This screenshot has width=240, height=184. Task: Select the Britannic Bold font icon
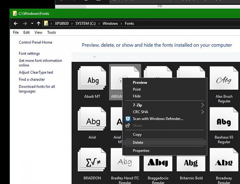[x=191, y=163]
